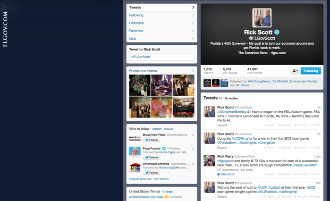Open the user actions dropdown with person icon
330x201 pixels.
pyautogui.click(x=295, y=71)
